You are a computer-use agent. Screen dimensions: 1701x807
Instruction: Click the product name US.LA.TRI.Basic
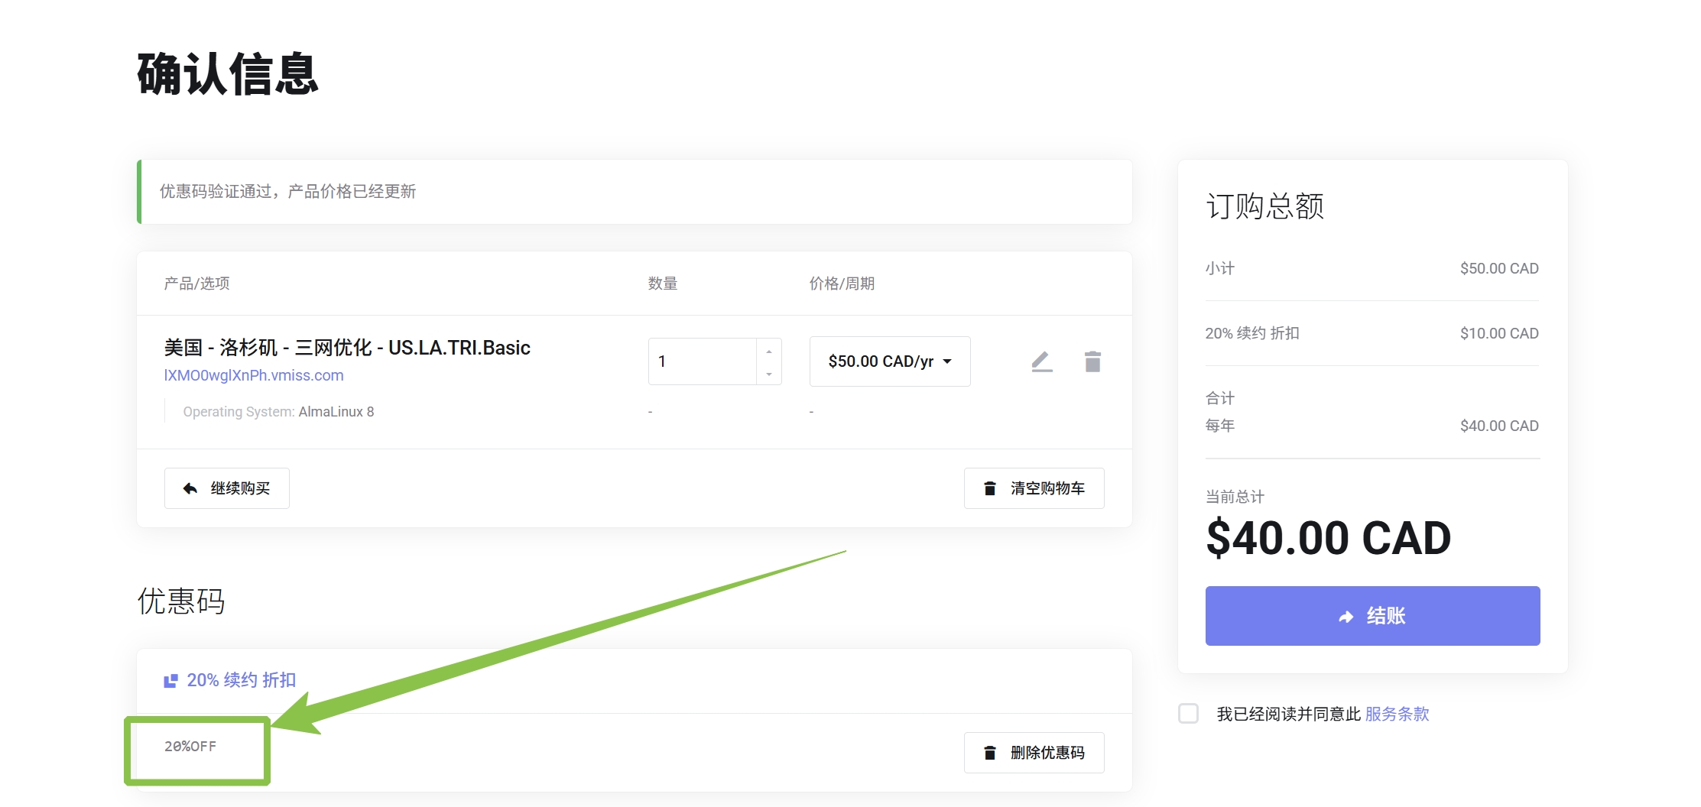point(347,348)
